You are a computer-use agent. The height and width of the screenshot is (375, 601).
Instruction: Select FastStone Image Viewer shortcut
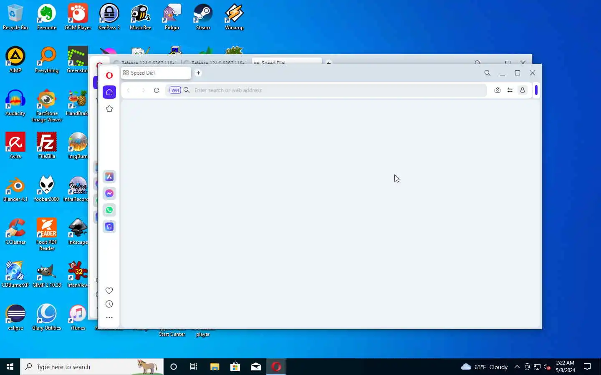click(47, 106)
